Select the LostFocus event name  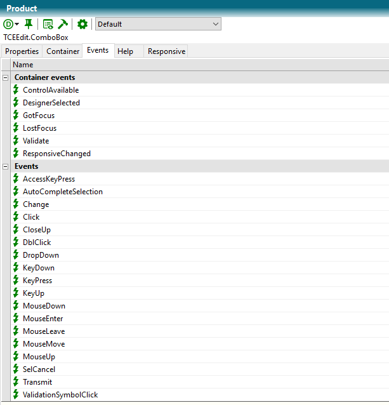pyautogui.click(x=39, y=128)
